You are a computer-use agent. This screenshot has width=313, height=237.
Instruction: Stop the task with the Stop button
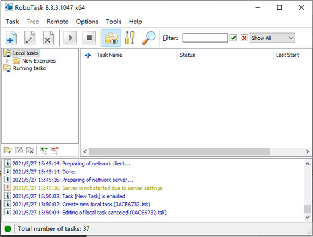[x=89, y=38]
